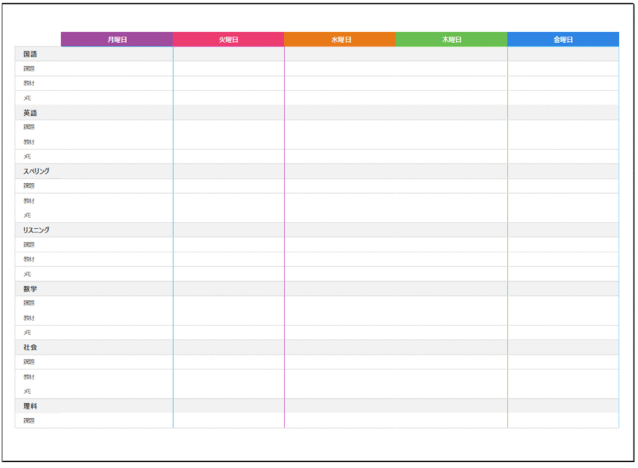This screenshot has height=468, width=638.
Task: Click the 月曜日 cell in リスニング 課題 row
Action: [x=117, y=244]
